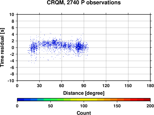The height and width of the screenshot is (115, 154).
Task: Click the Time residual [s] axis label
Action: point(2,48)
